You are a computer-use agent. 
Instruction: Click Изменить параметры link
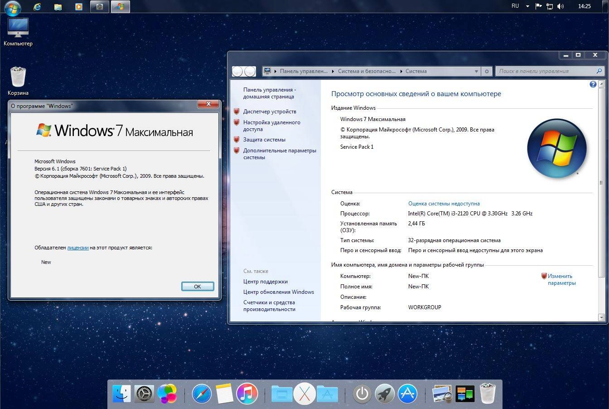[x=561, y=279]
